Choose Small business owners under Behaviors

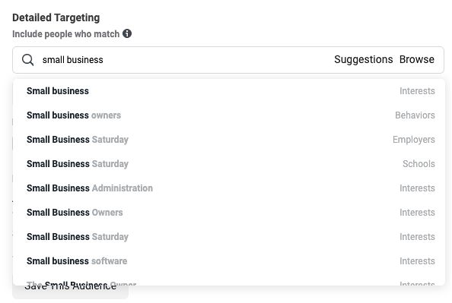click(229, 115)
